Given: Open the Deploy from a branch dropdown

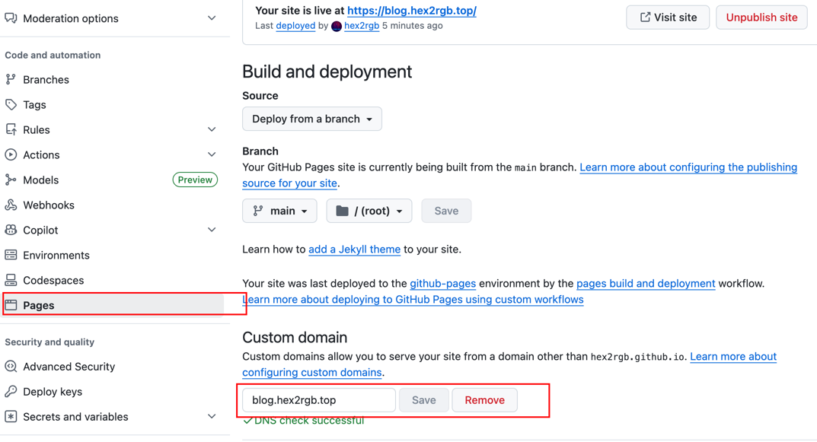Looking at the screenshot, I should pos(311,119).
